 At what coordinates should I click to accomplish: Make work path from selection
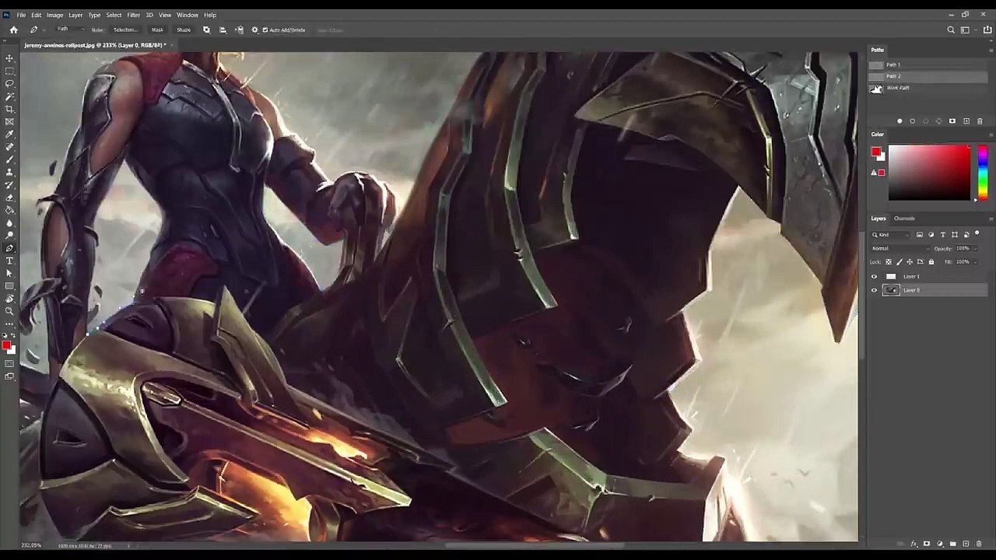pyautogui.click(x=939, y=121)
